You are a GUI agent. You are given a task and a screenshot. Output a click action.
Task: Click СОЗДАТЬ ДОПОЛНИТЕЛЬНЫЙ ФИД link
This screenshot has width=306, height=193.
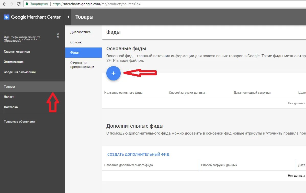pos(138,154)
